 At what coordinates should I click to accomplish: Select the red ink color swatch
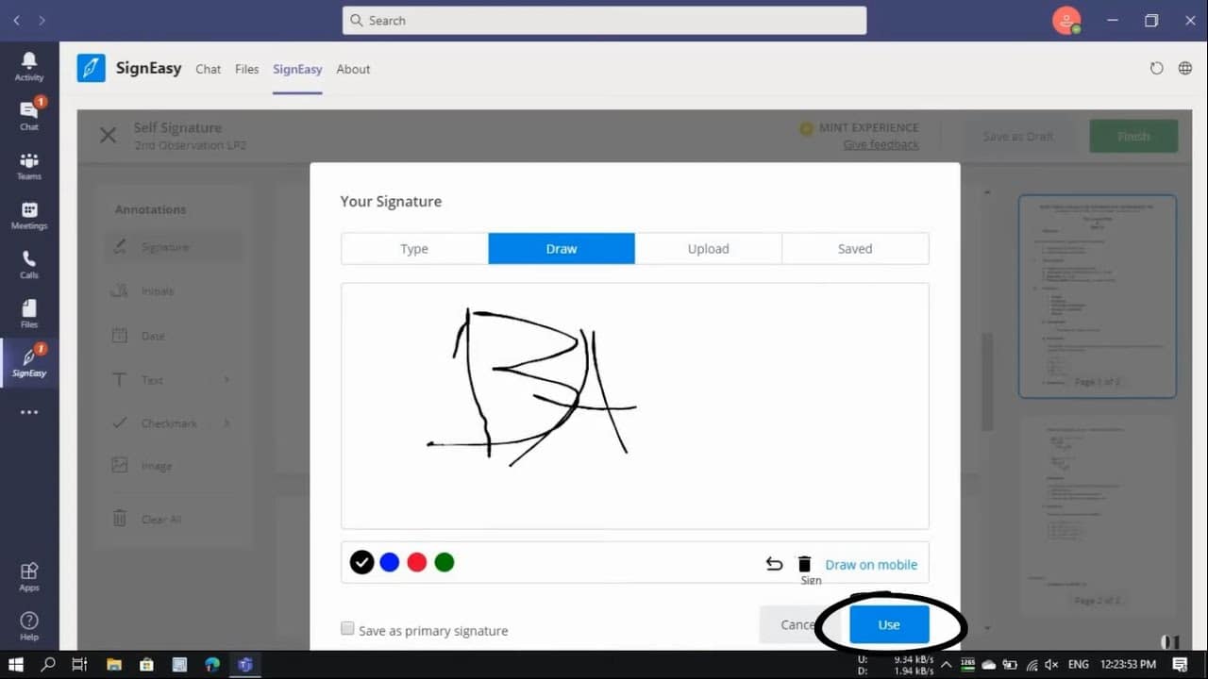(x=417, y=563)
